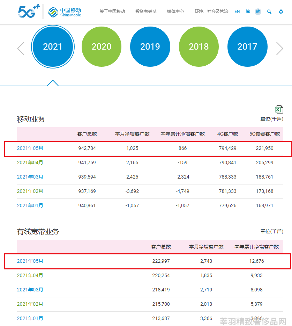Click the value 222,997

(x=161, y=261)
